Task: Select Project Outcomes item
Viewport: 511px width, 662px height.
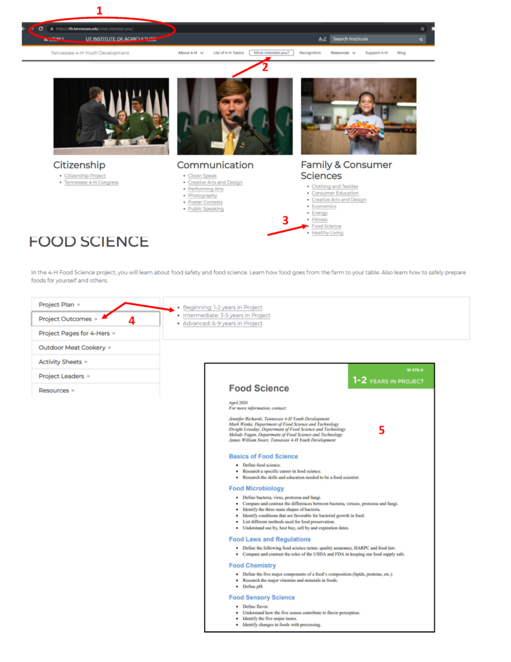Action: 96,319
